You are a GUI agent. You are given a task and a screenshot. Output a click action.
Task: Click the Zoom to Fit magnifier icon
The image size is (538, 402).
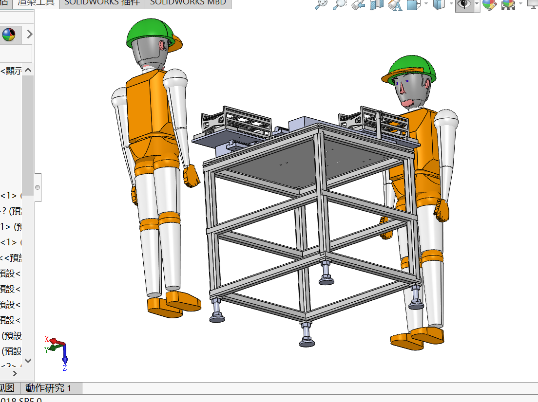pyautogui.click(x=322, y=4)
